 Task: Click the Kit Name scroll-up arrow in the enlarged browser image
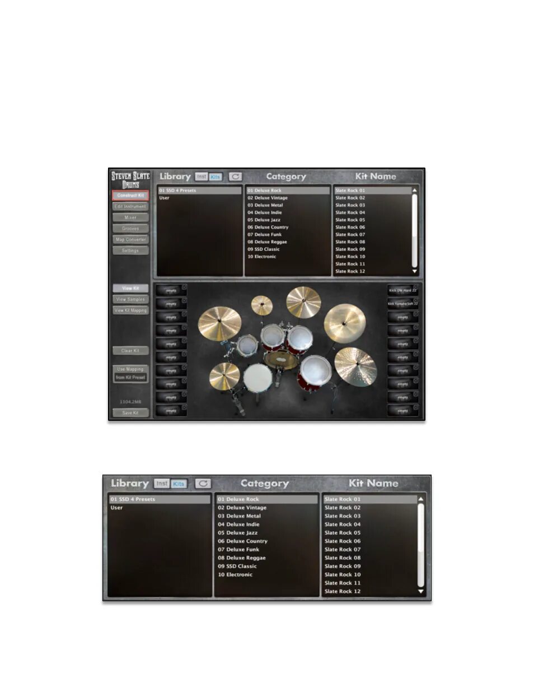[421, 499]
